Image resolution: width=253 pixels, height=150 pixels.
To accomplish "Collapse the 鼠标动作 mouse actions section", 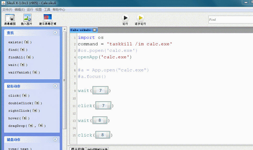I will pyautogui.click(x=55, y=86).
